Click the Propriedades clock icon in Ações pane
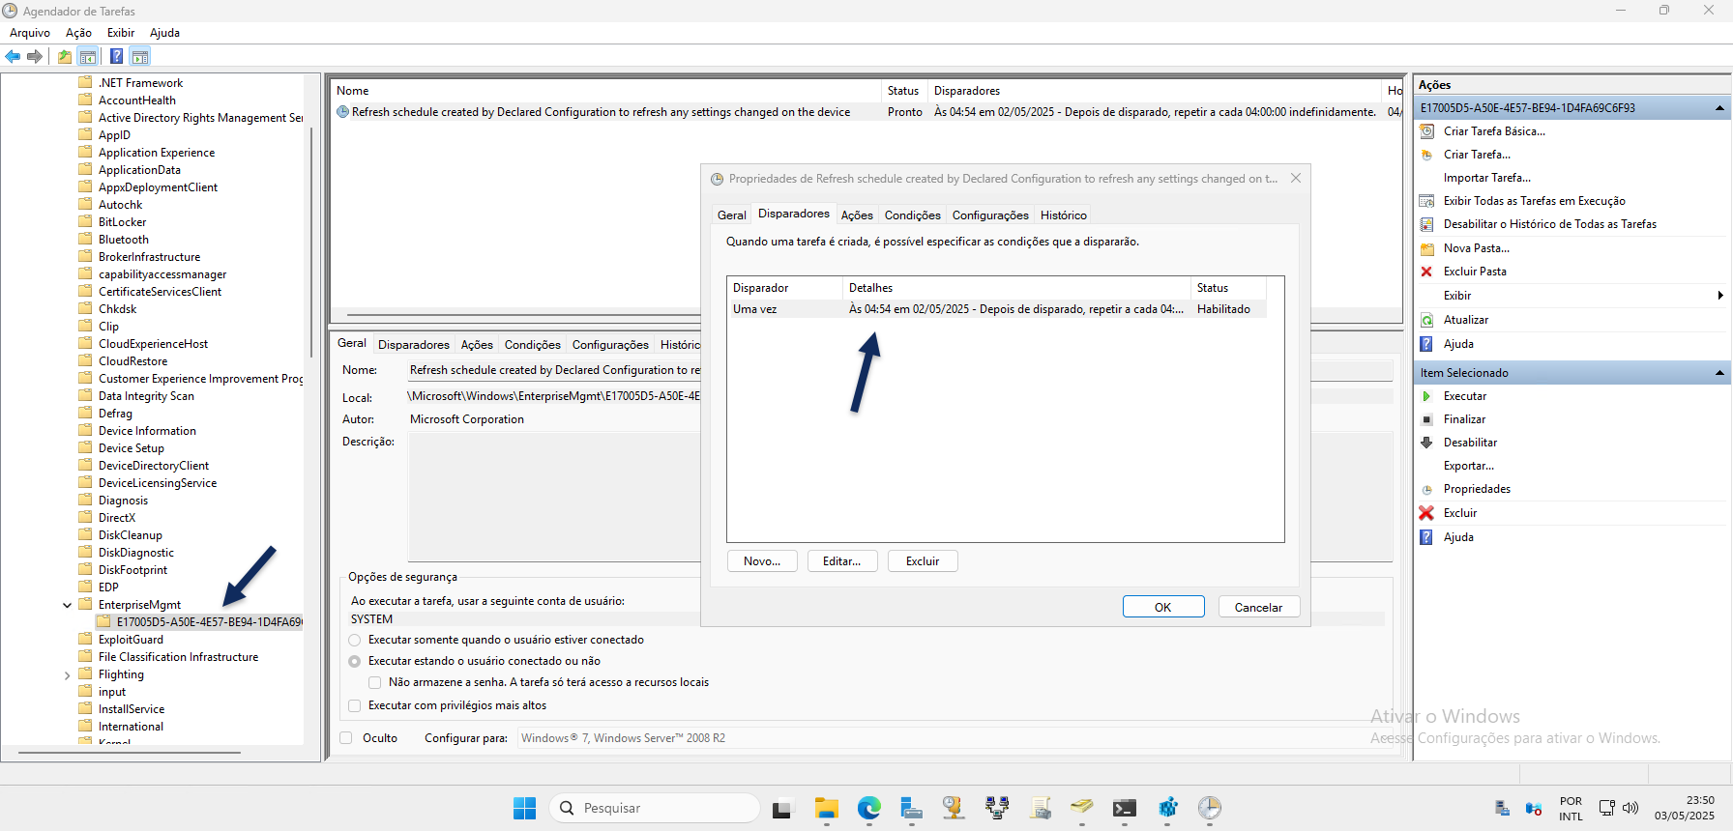Image resolution: width=1733 pixels, height=831 pixels. [x=1426, y=490]
